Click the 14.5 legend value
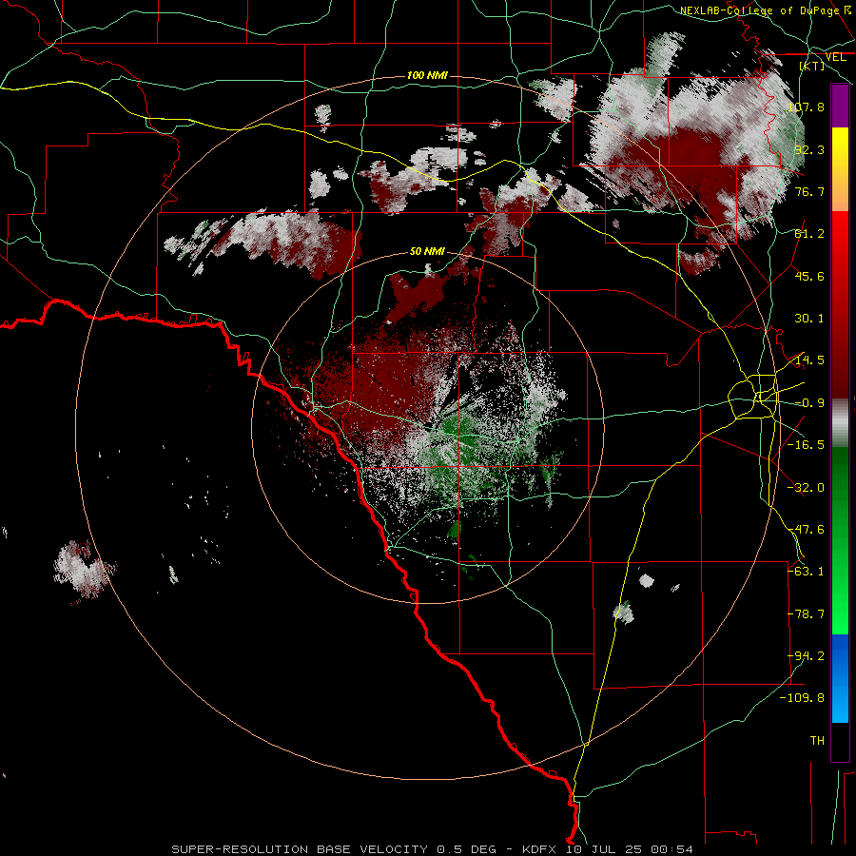The width and height of the screenshot is (856, 856). [x=809, y=360]
